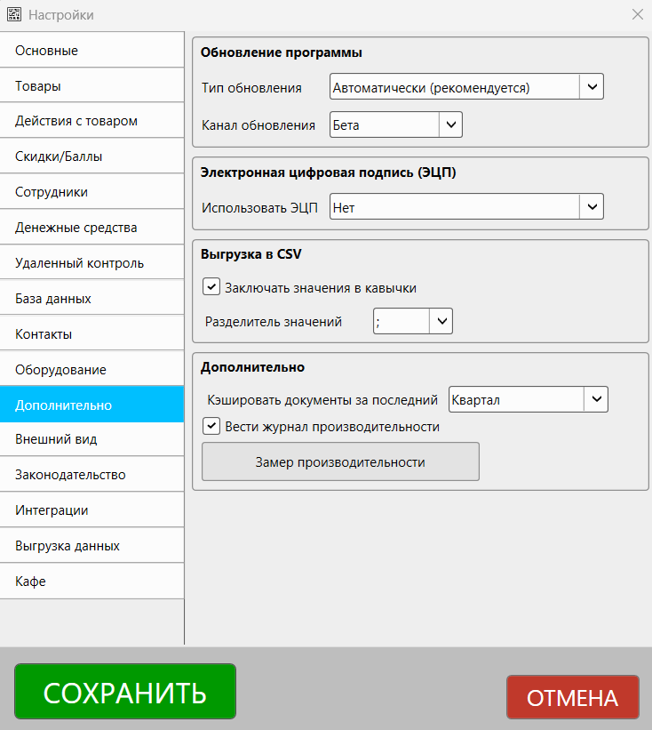Run 'Замер производительности' button

coord(340,462)
